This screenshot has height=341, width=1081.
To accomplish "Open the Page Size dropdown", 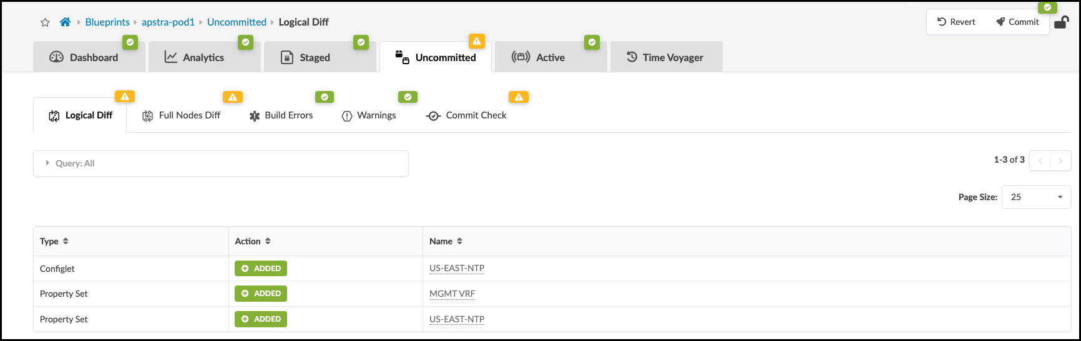I will 1036,197.
